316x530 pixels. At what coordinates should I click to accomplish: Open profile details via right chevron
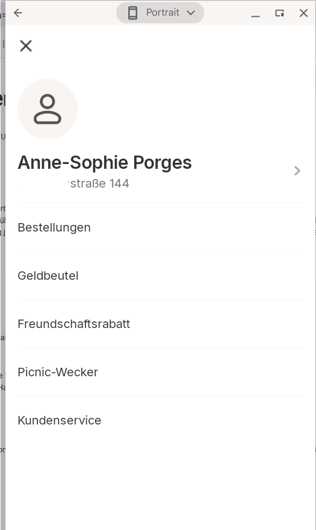click(x=297, y=171)
